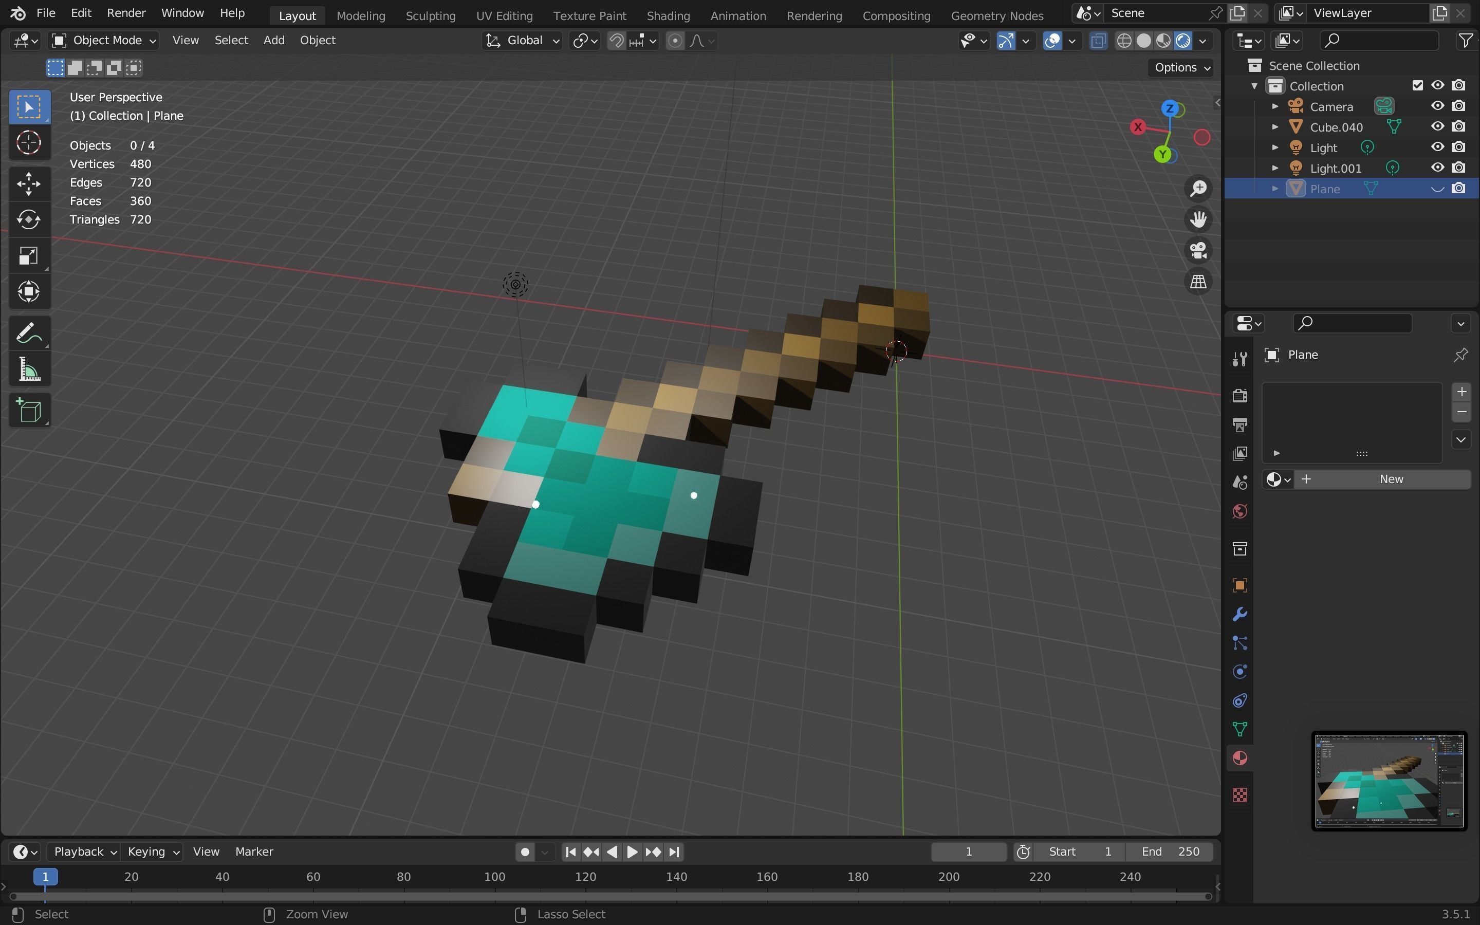Open the Texture properties tab

click(x=1239, y=794)
